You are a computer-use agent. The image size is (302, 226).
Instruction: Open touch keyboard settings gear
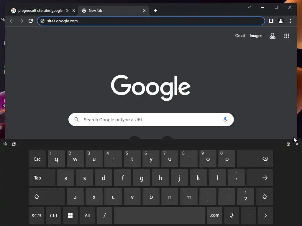tap(5, 144)
